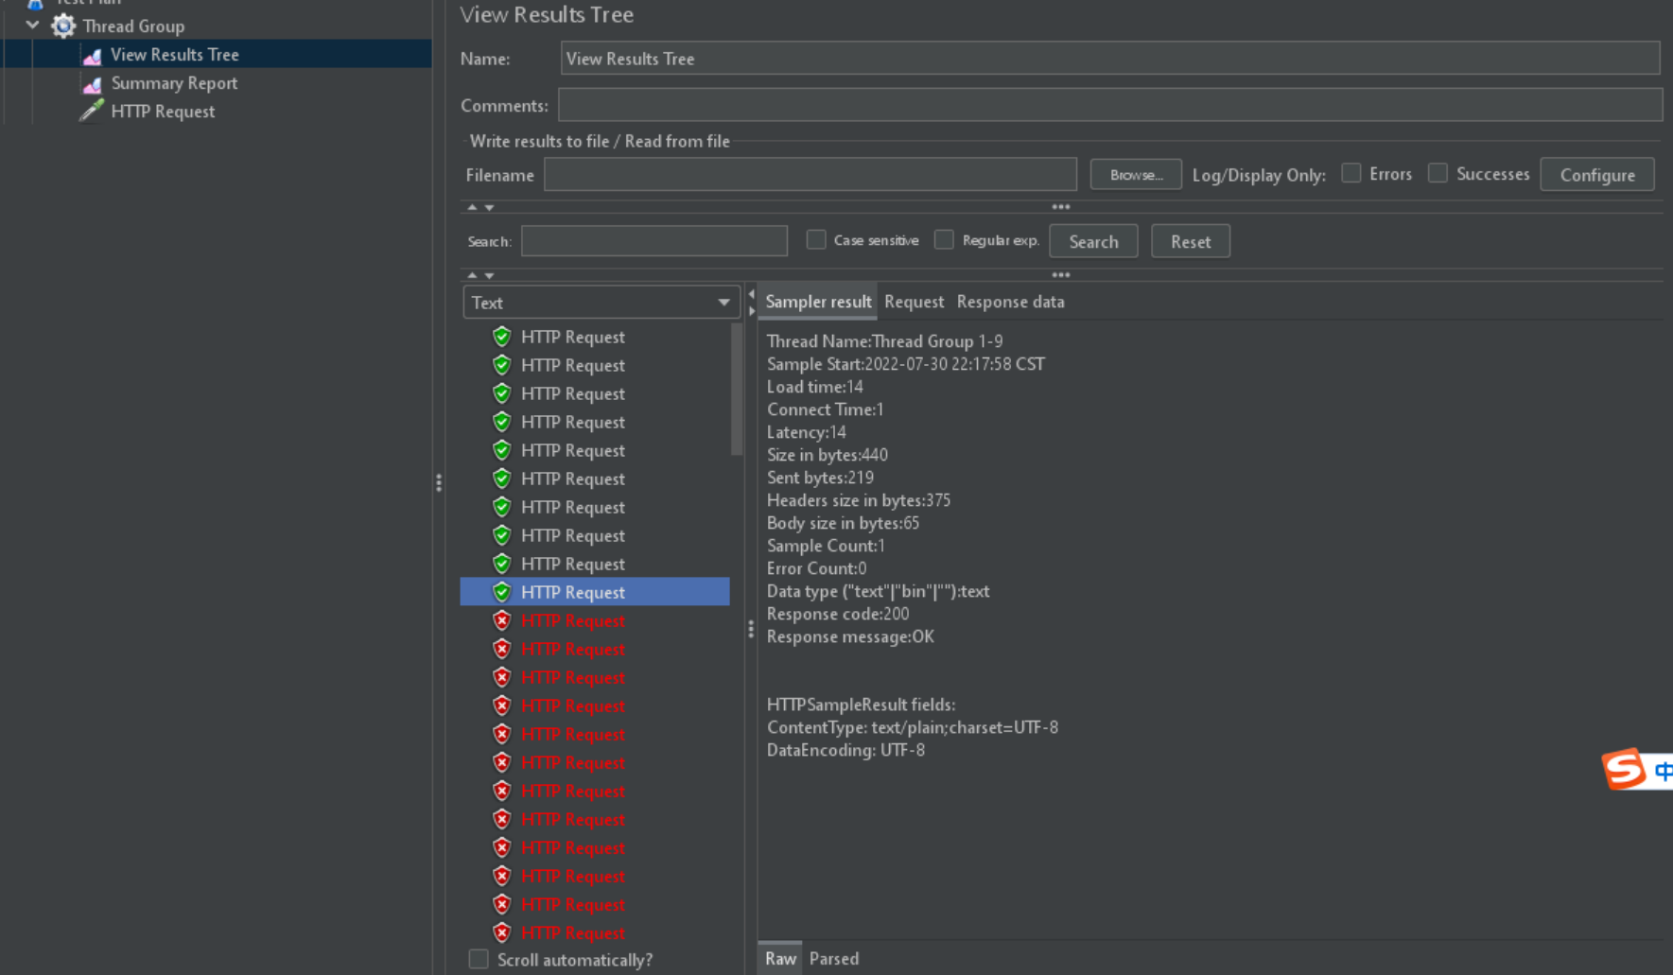Screen dimensions: 1673x975
Task: Switch to the Response data tab
Action: coord(1010,302)
